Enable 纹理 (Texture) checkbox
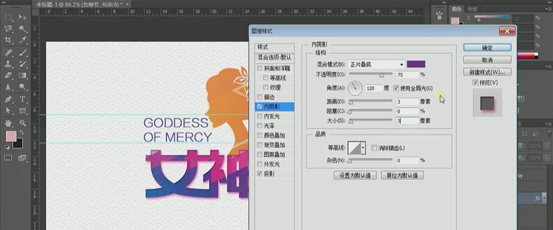The image size is (553, 230). point(266,87)
